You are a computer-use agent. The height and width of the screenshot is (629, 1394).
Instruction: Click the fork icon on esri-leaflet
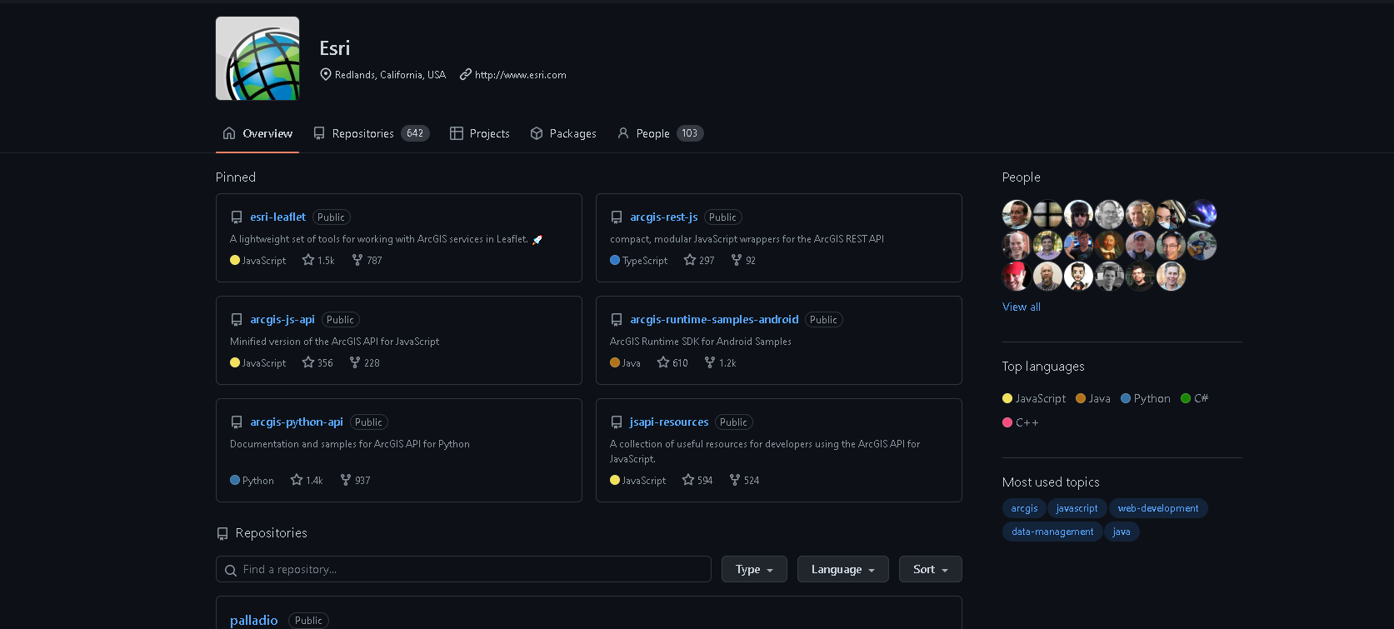click(x=357, y=260)
